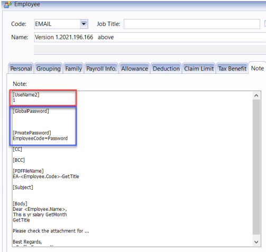Click the [Body] line in note
266x252 pixels.
click(x=20, y=203)
